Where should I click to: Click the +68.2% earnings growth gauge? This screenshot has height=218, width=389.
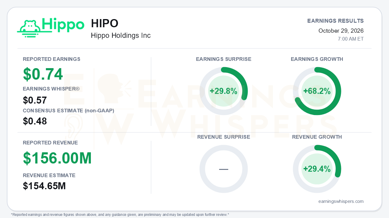pos(317,91)
